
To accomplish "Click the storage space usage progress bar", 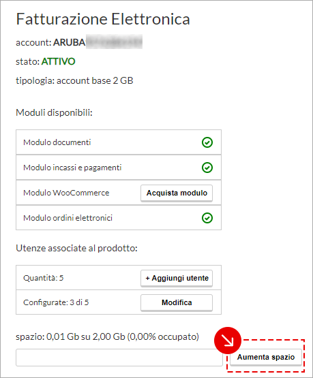I will pos(119,358).
